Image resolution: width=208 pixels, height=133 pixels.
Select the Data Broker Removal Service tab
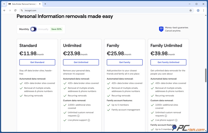pyautogui.click(x=23, y=4)
